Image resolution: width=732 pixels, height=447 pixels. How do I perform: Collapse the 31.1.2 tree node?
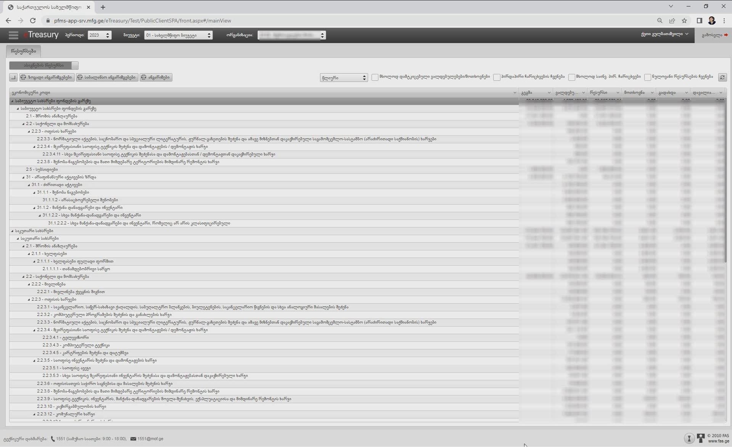(x=34, y=208)
